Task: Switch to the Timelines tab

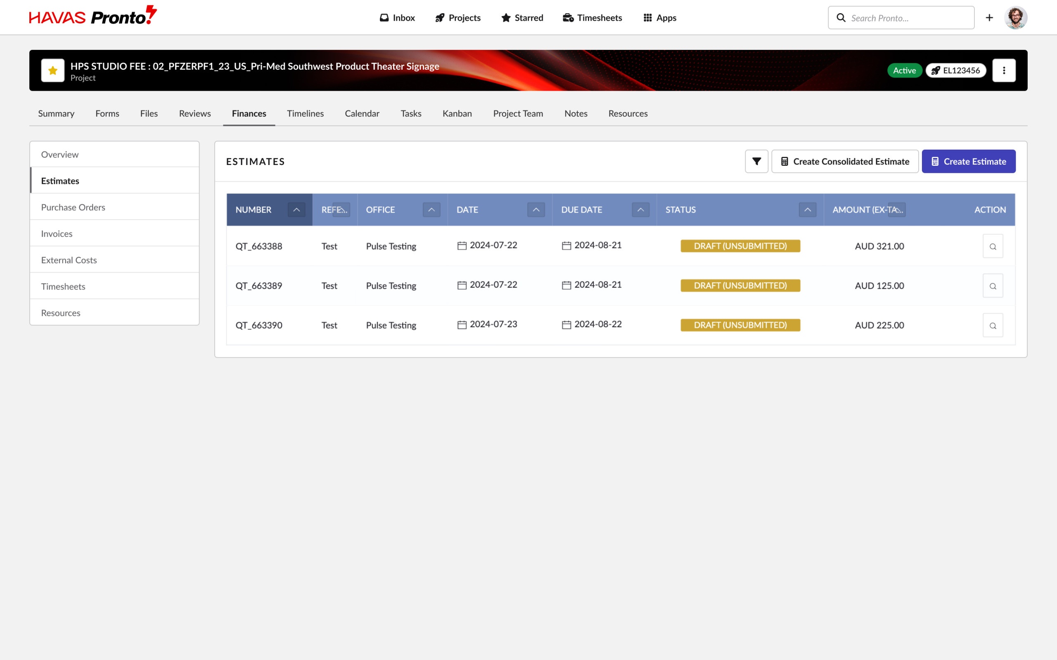Action: pos(305,113)
